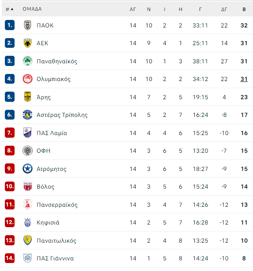Sort by points column header Β
The width and height of the screenshot is (253, 271).
244,9
